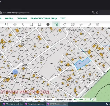
Task: Expand the ККС 2005 coordinate system dropdown
Action: click(x=86, y=99)
